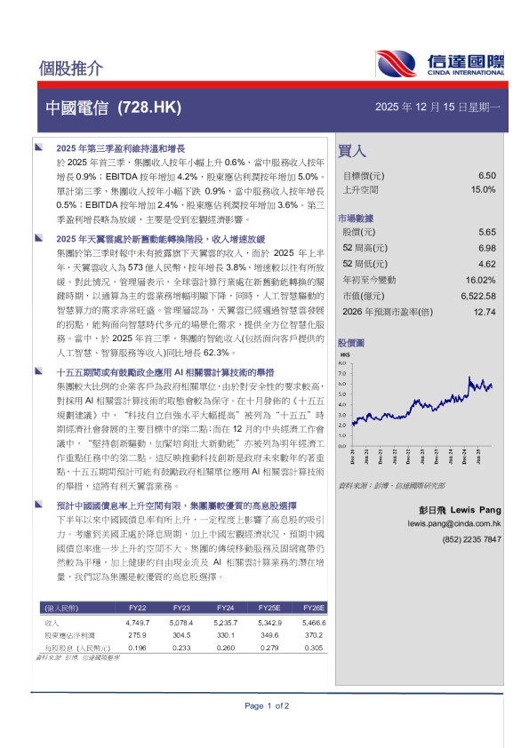This screenshot has height=748, width=529.
Task: Click FY25E net profit value 349.6
Action: [x=269, y=635]
